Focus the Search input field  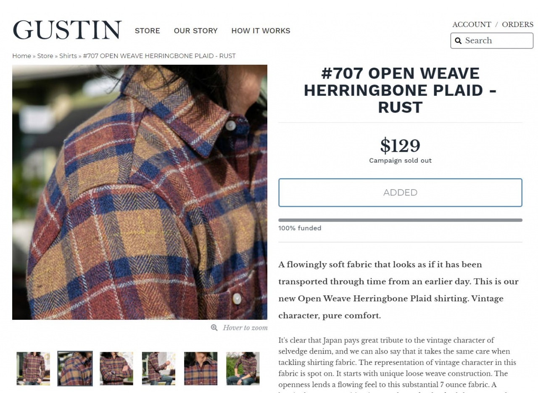coord(492,41)
